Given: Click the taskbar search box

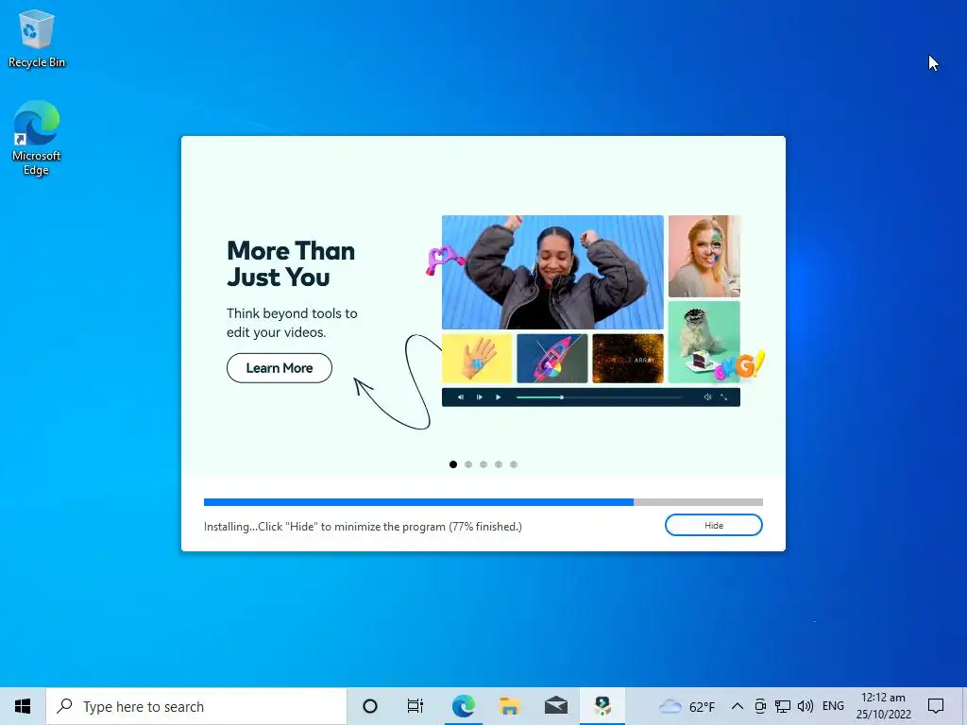Looking at the screenshot, I should tap(196, 706).
